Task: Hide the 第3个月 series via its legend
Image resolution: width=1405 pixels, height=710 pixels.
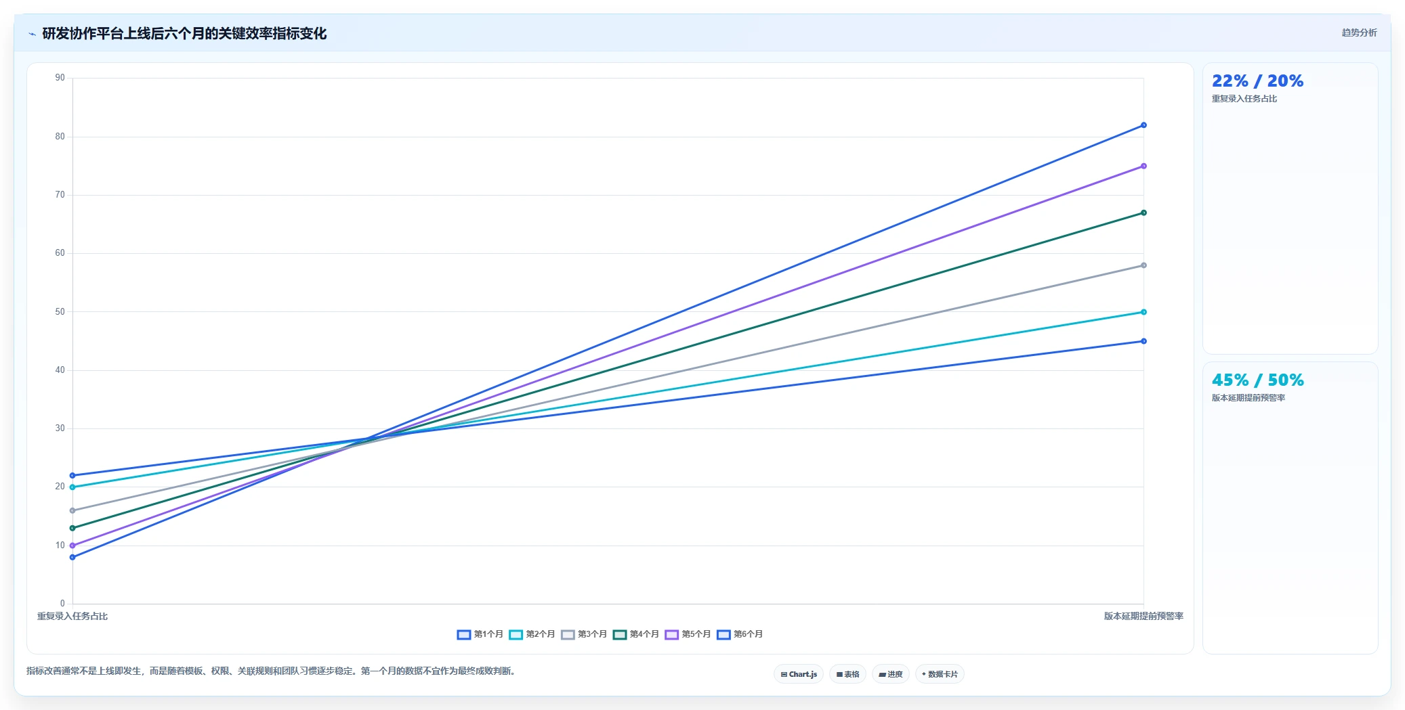Action: [x=584, y=634]
